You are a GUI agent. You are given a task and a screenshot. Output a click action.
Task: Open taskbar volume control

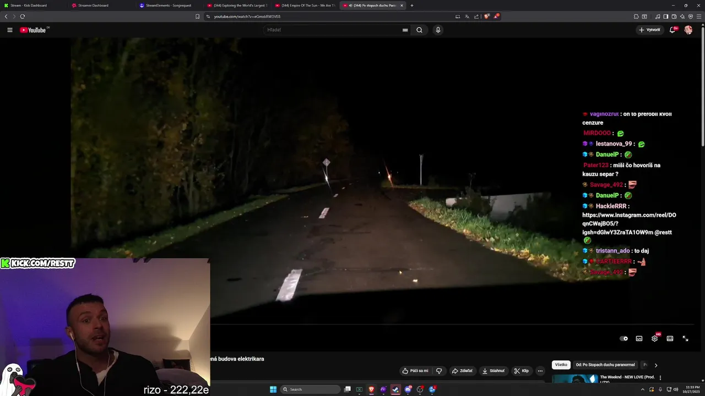[676, 389]
